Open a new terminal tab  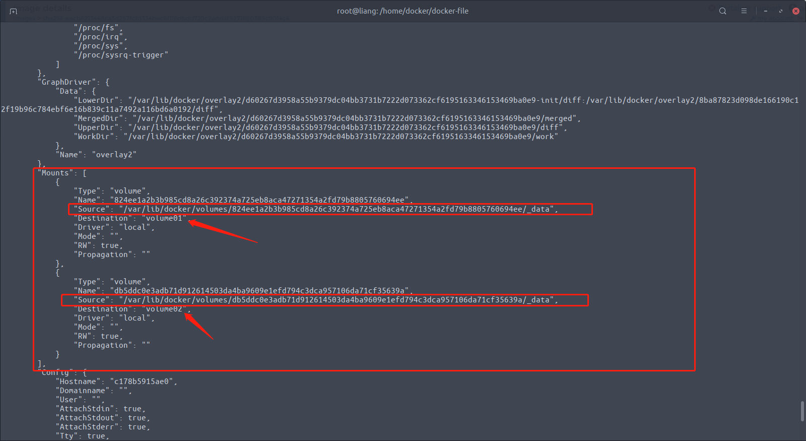[13, 11]
